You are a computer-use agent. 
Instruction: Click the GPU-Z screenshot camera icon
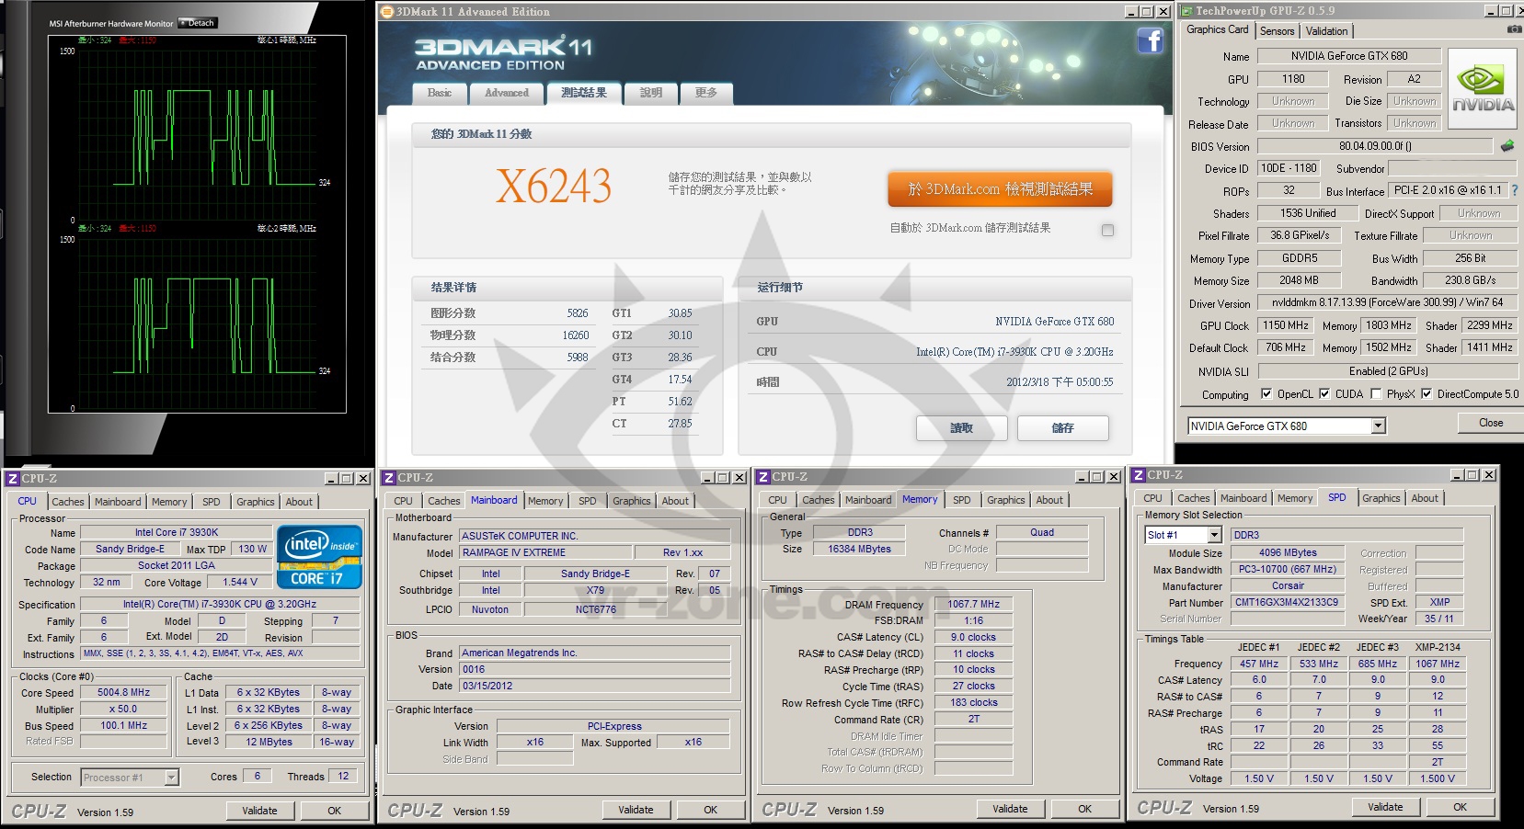(x=1513, y=30)
